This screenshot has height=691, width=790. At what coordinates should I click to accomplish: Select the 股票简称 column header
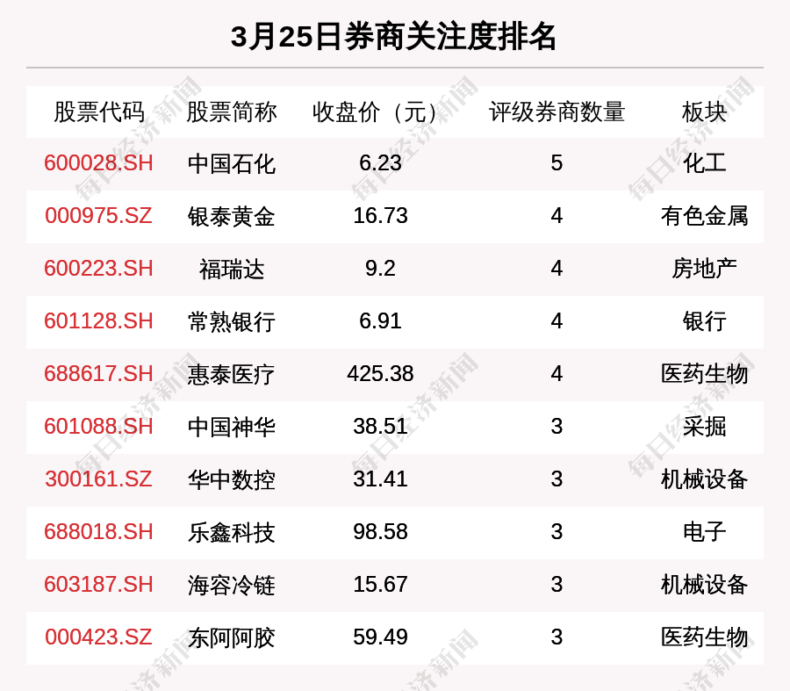point(231,112)
